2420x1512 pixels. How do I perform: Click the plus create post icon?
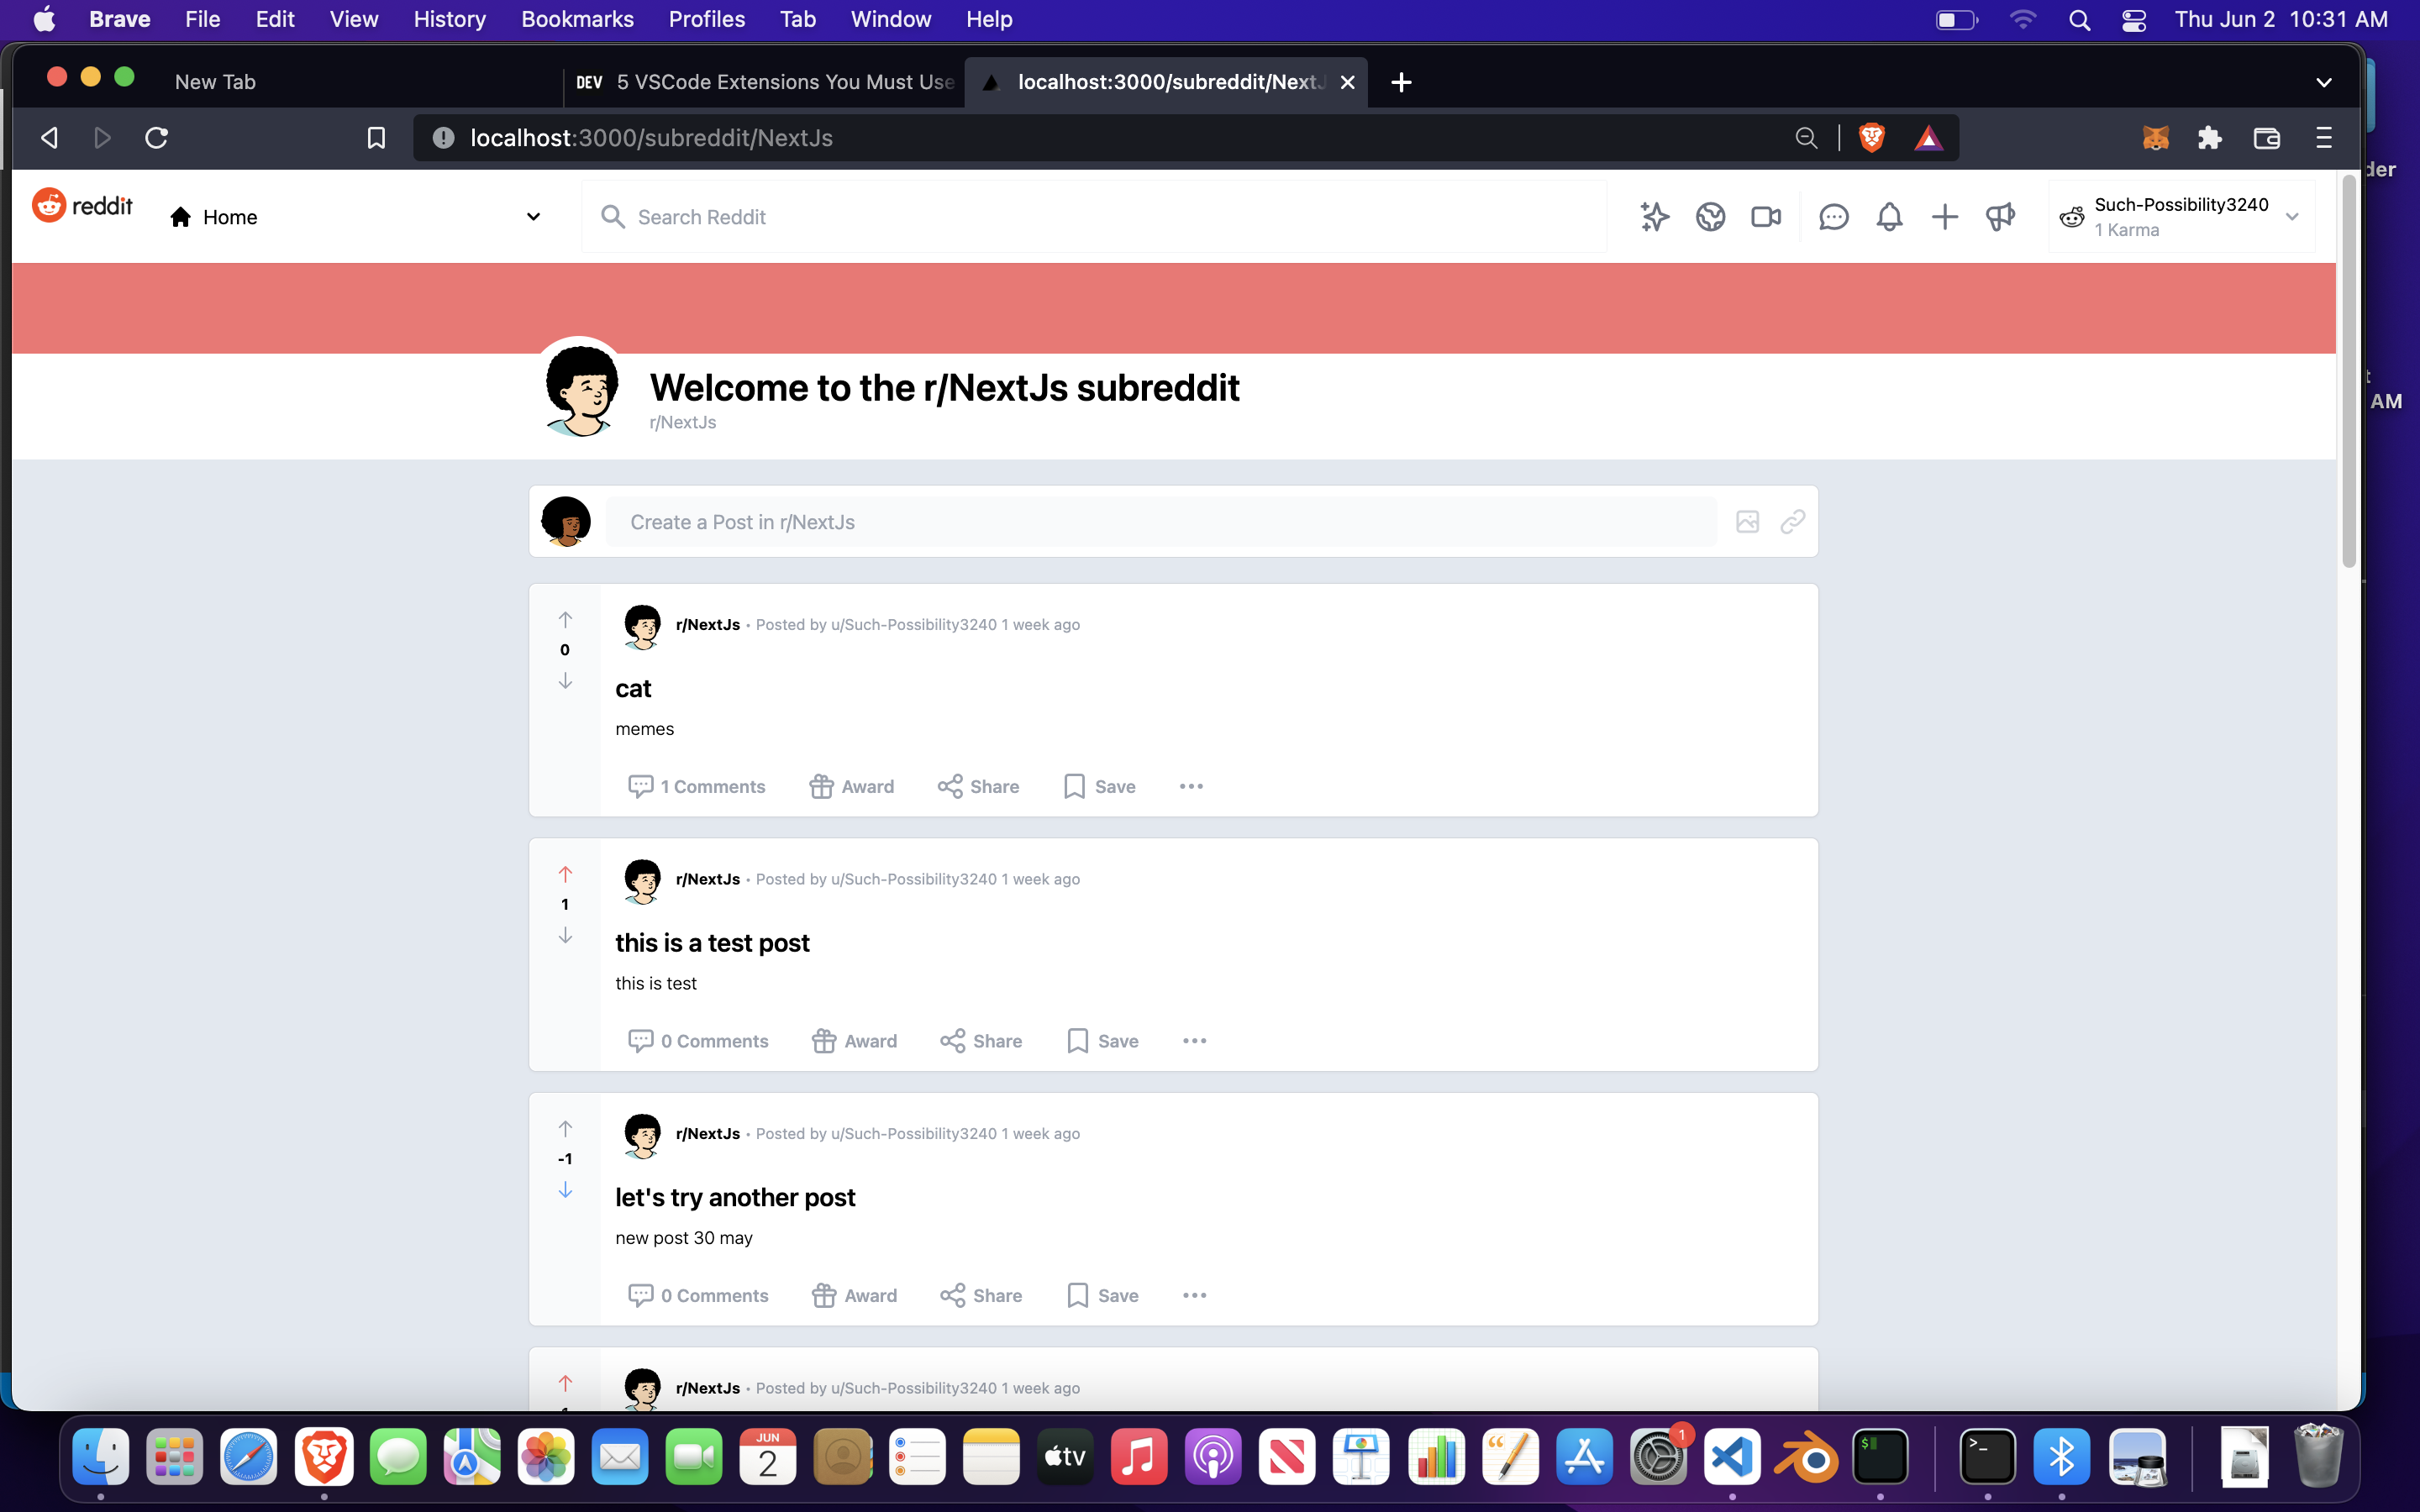[x=1944, y=217]
